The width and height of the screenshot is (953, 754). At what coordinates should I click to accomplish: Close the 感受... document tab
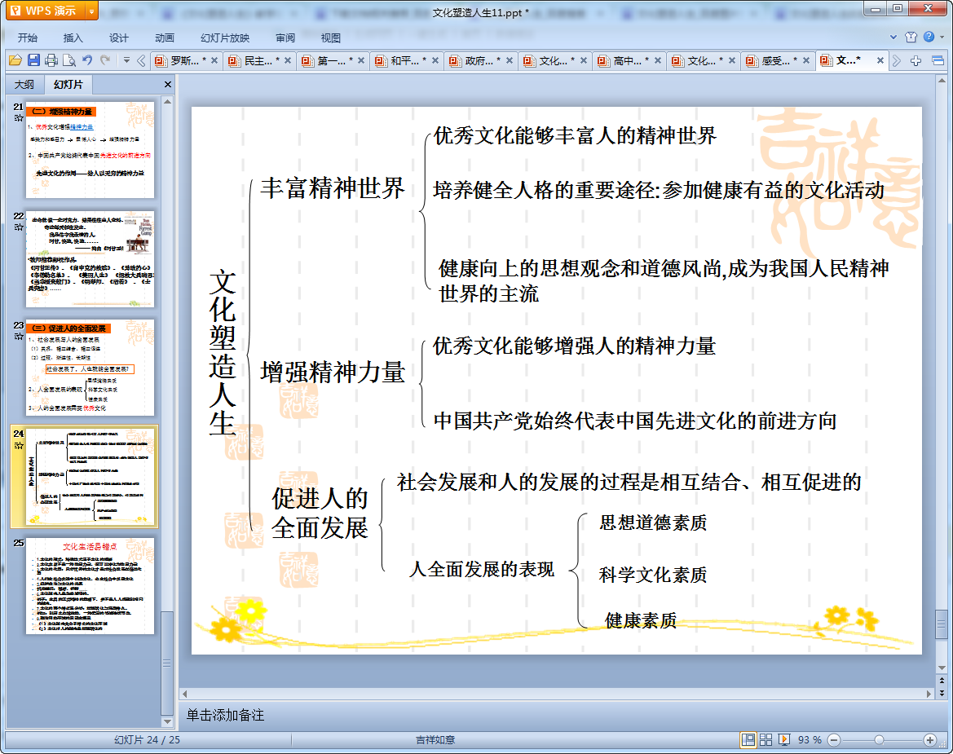click(x=806, y=61)
